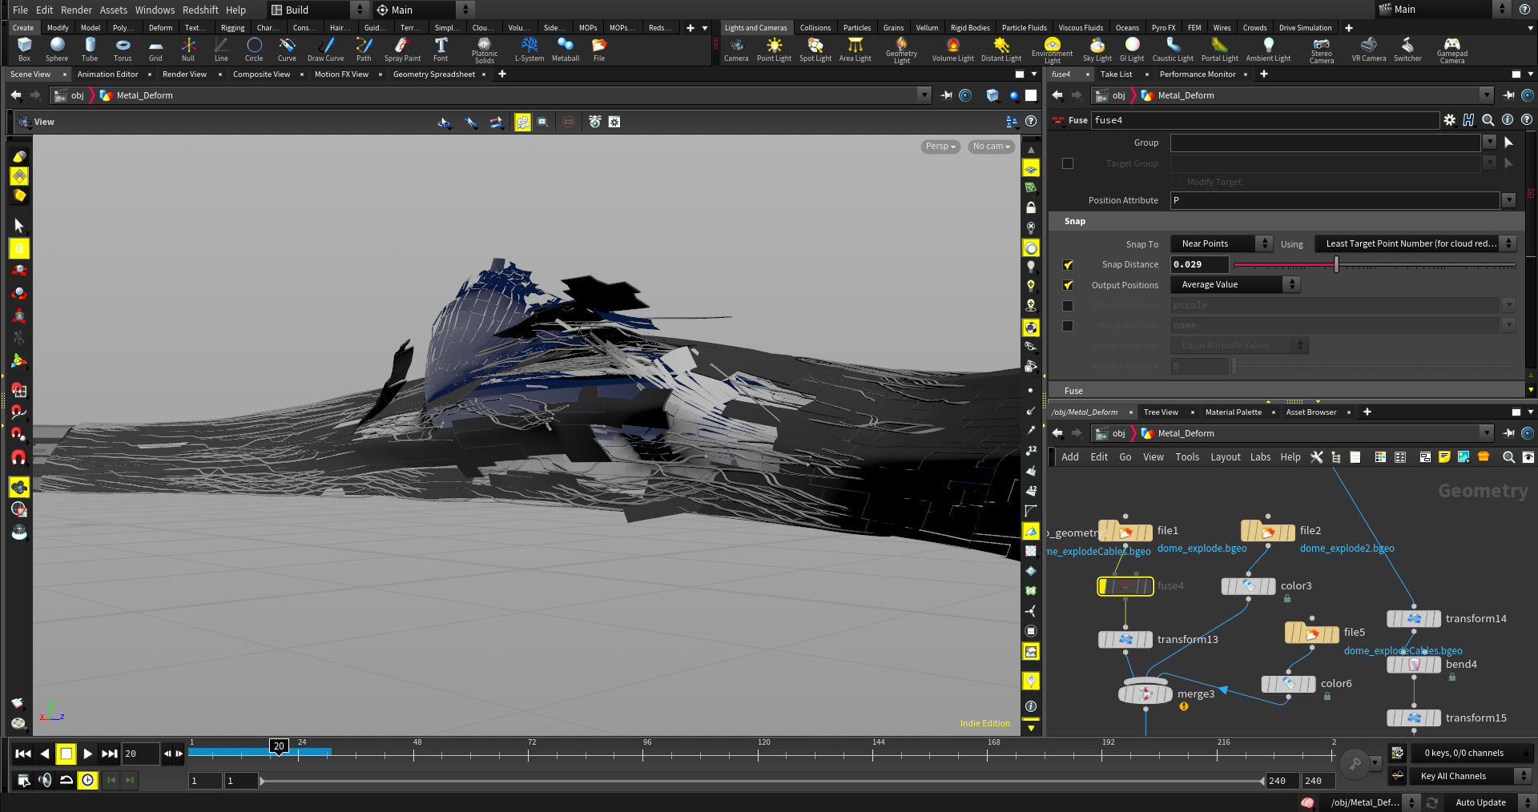Create a Sky Light

[1097, 50]
